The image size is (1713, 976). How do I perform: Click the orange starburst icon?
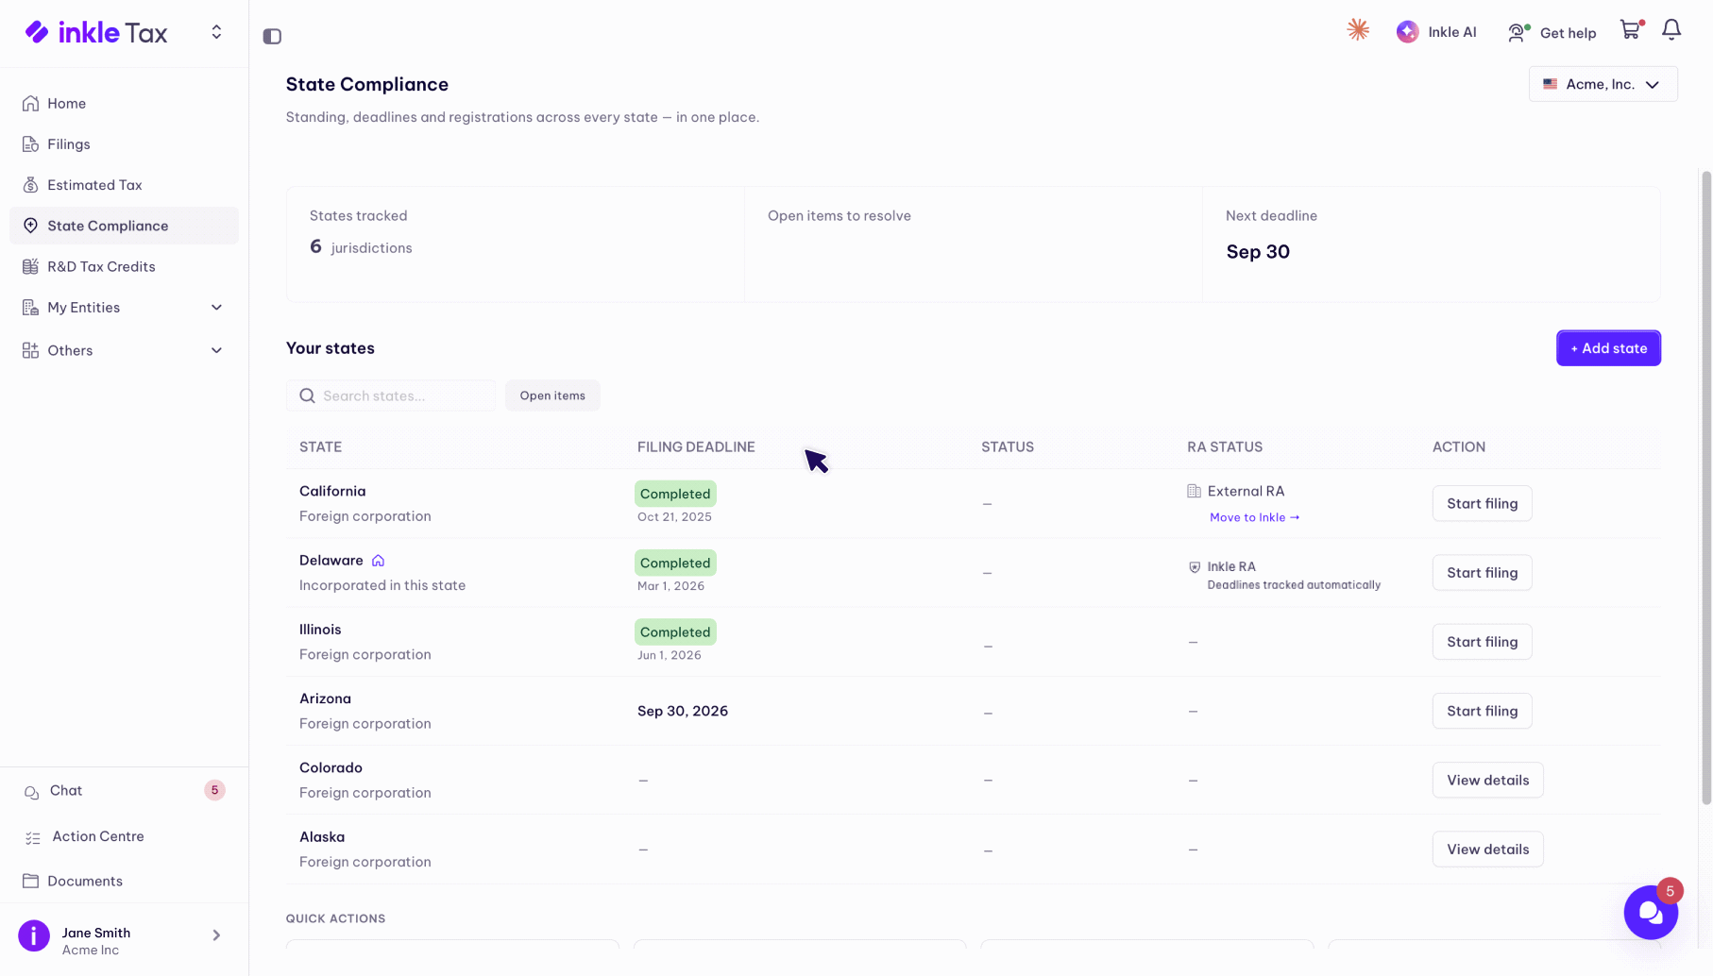1358,30
